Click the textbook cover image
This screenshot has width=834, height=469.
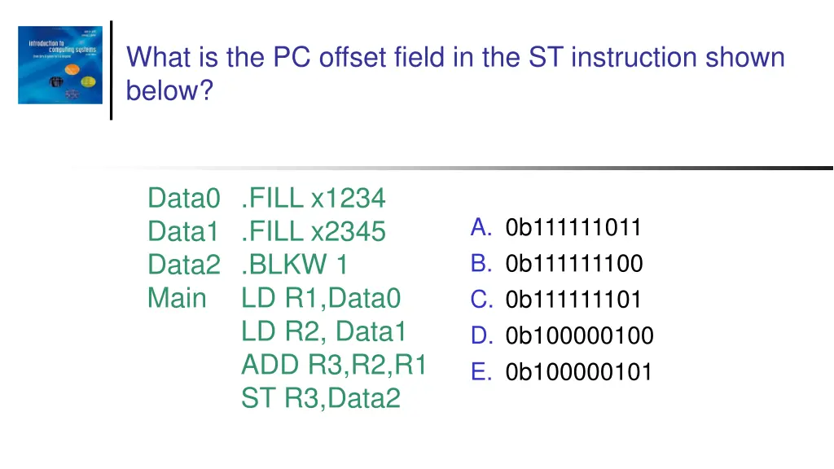60,65
